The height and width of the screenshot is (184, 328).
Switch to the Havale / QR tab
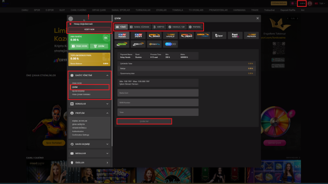tap(177, 27)
